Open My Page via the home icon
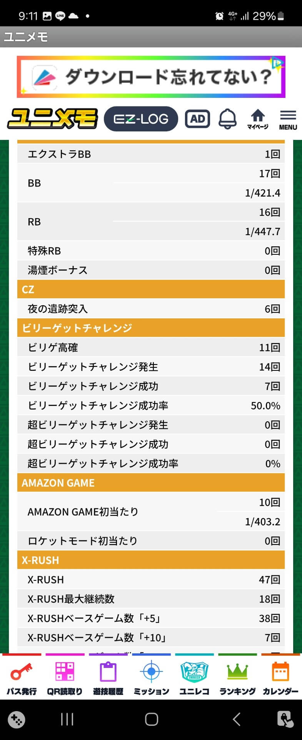Screen dimensions: 302x740 point(257,119)
